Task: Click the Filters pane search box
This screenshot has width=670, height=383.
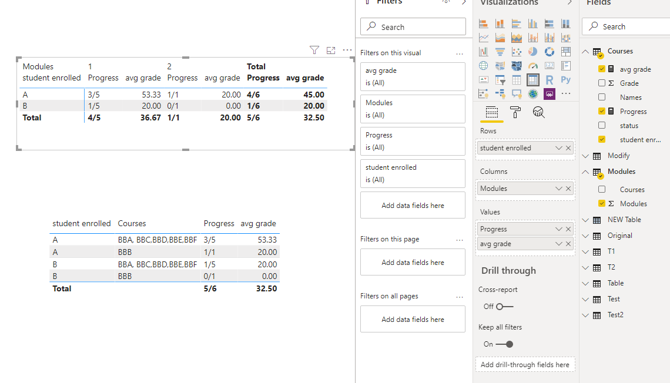Action: point(413,26)
